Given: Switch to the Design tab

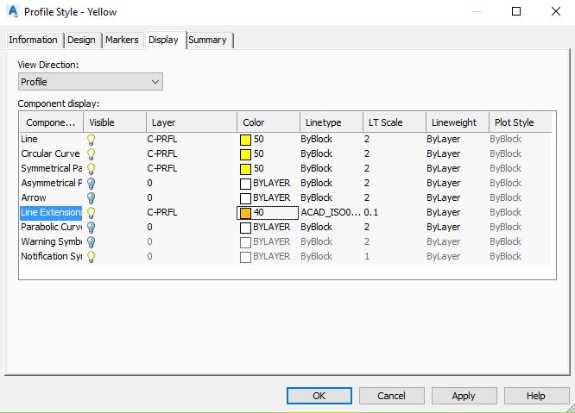Looking at the screenshot, I should coord(81,40).
